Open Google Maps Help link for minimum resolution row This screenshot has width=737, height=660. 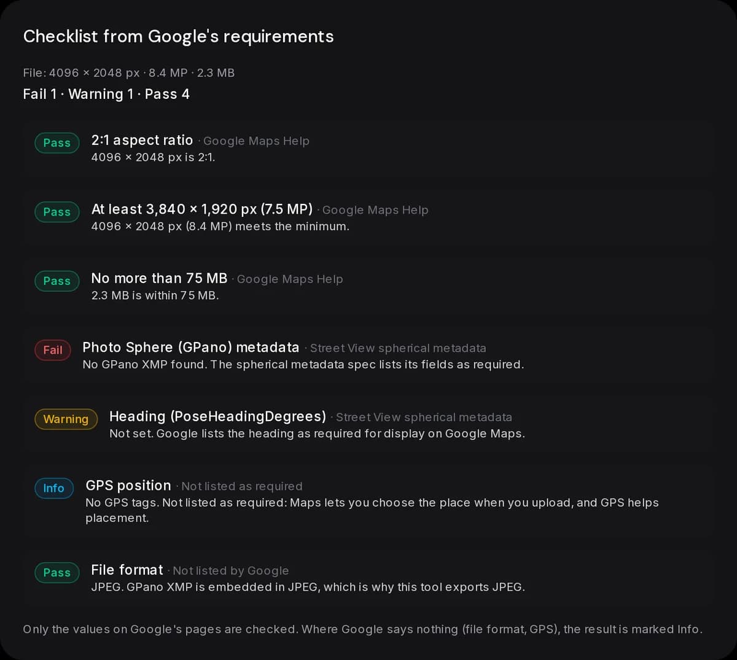point(375,210)
